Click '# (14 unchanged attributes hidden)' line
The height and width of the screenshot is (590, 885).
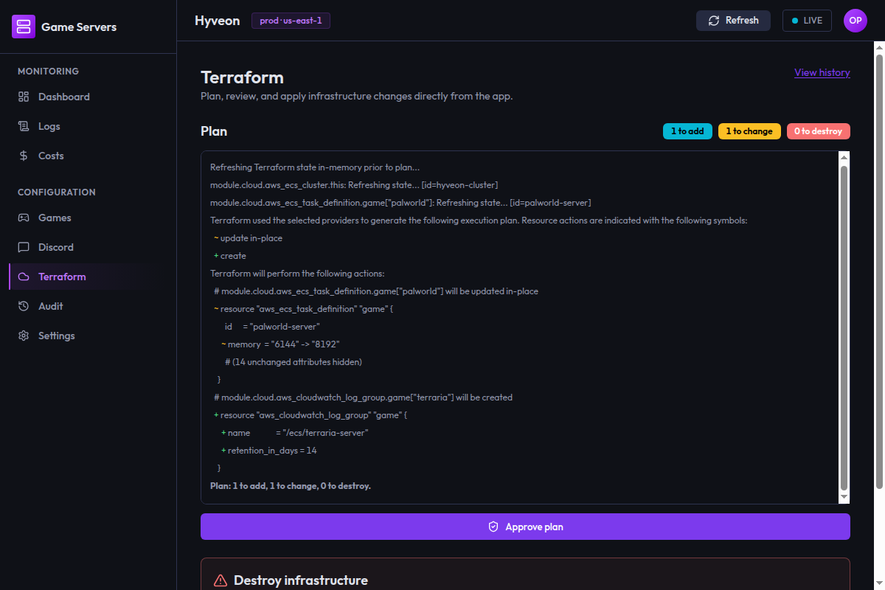294,362
